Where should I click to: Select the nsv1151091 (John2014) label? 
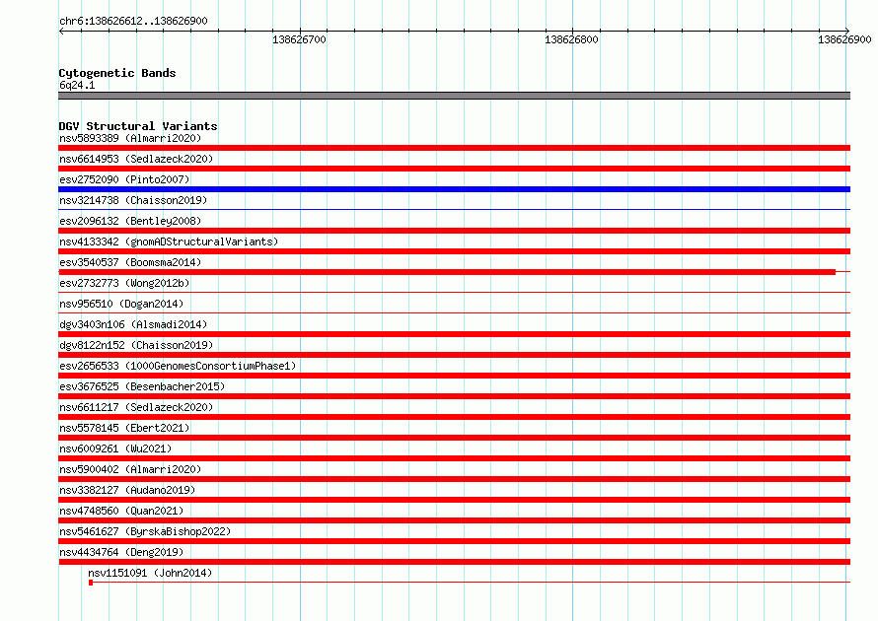(x=150, y=573)
